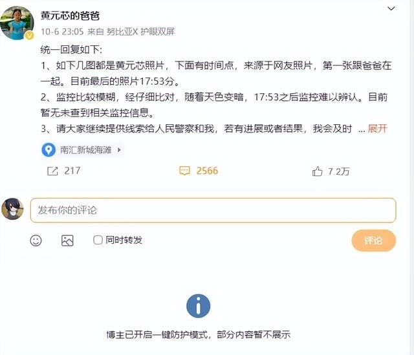Image resolution: width=414 pixels, height=355 pixels.
Task: Click the 7.2万 likes count
Action: click(x=339, y=171)
